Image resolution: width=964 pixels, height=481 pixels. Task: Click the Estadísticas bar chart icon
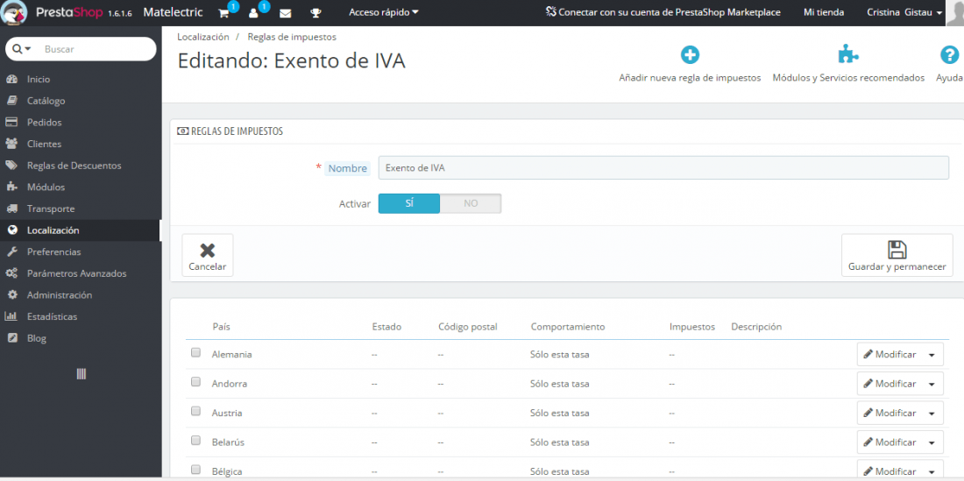coord(11,316)
